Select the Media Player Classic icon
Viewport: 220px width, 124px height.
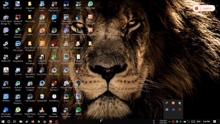click(x=30, y=112)
